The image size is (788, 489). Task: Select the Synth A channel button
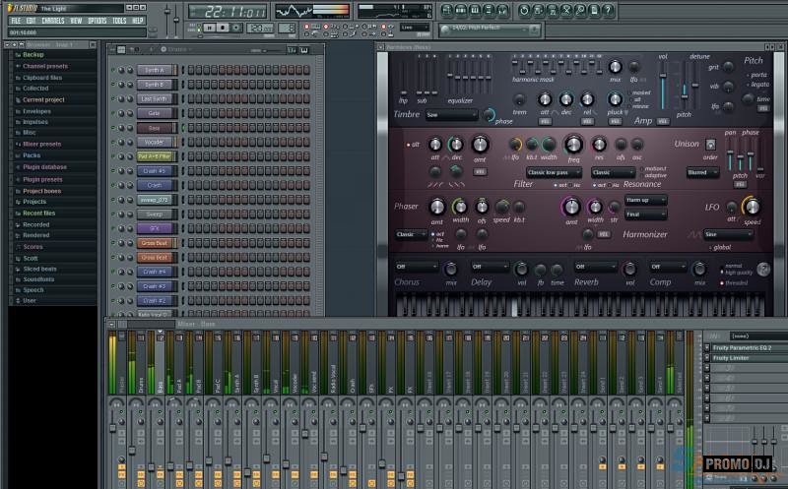click(x=156, y=70)
